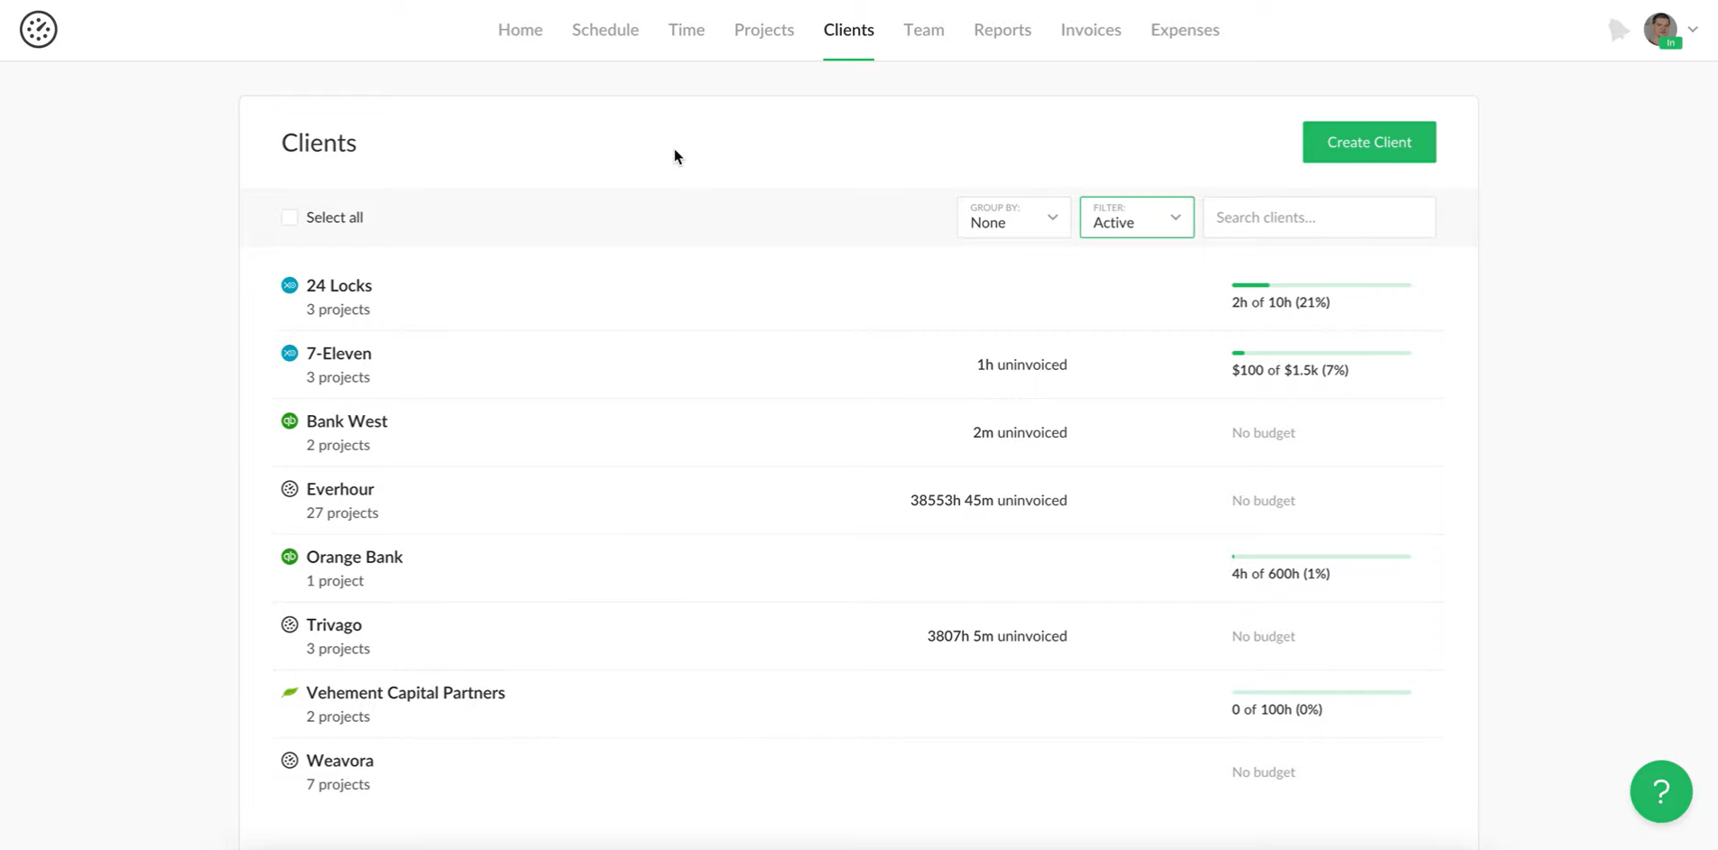Click '4h of 600h (1%)' budget text

click(x=1281, y=574)
